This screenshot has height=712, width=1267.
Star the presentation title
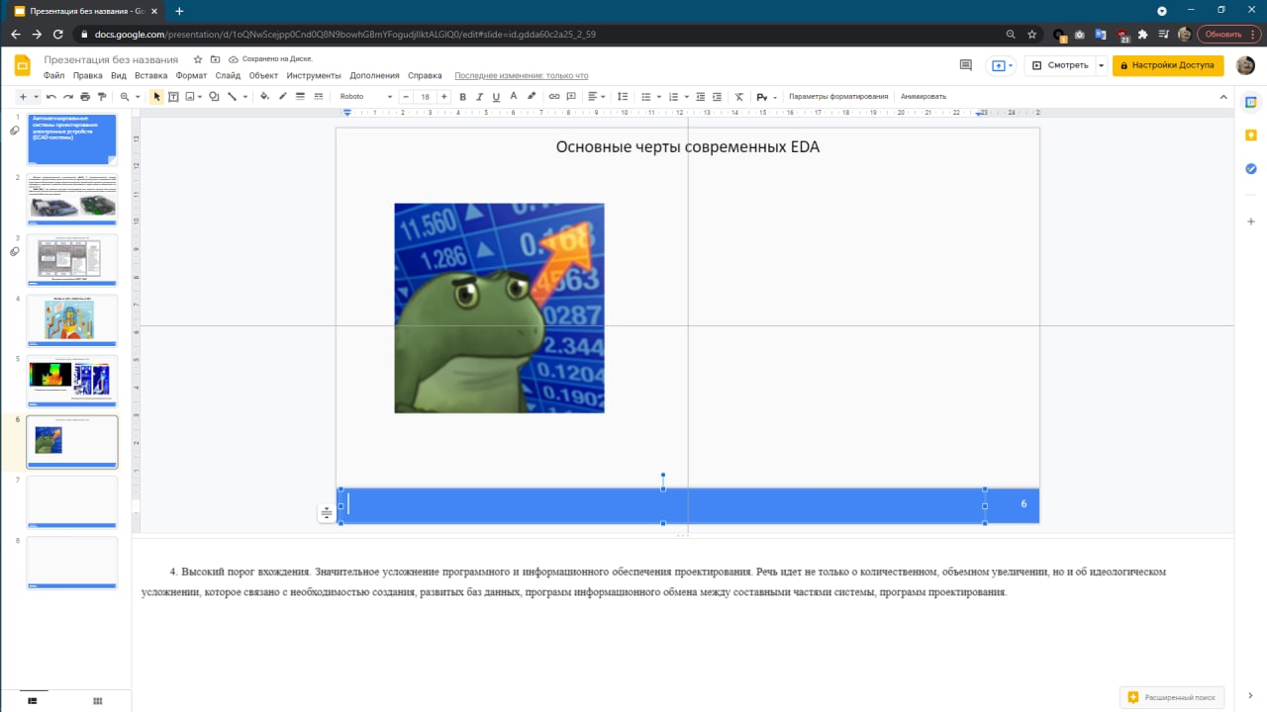click(198, 59)
